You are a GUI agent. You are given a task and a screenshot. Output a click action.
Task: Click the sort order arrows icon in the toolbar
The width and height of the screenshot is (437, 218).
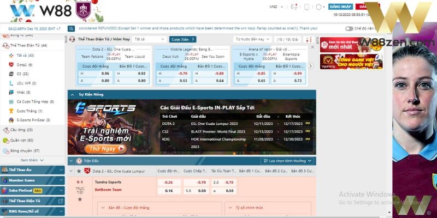(x=309, y=39)
